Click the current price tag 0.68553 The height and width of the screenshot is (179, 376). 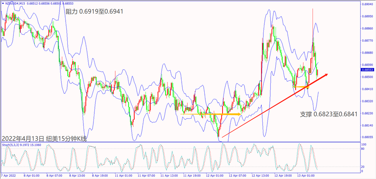[366, 70]
